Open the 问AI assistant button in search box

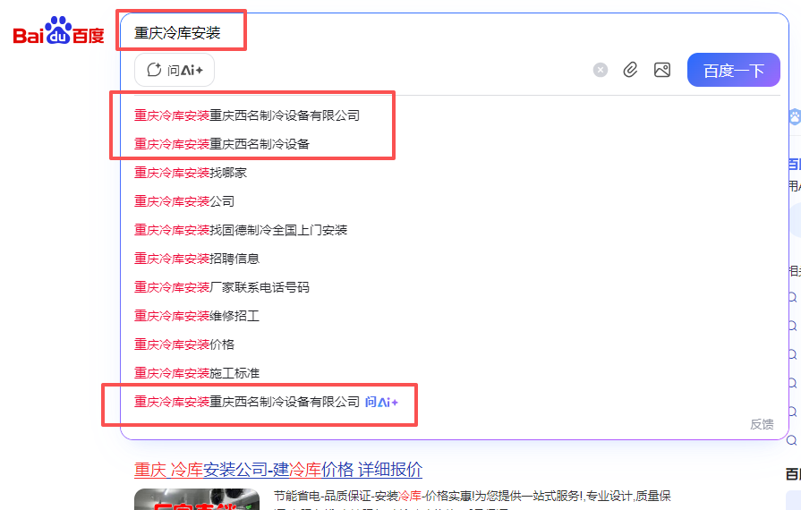pos(175,70)
